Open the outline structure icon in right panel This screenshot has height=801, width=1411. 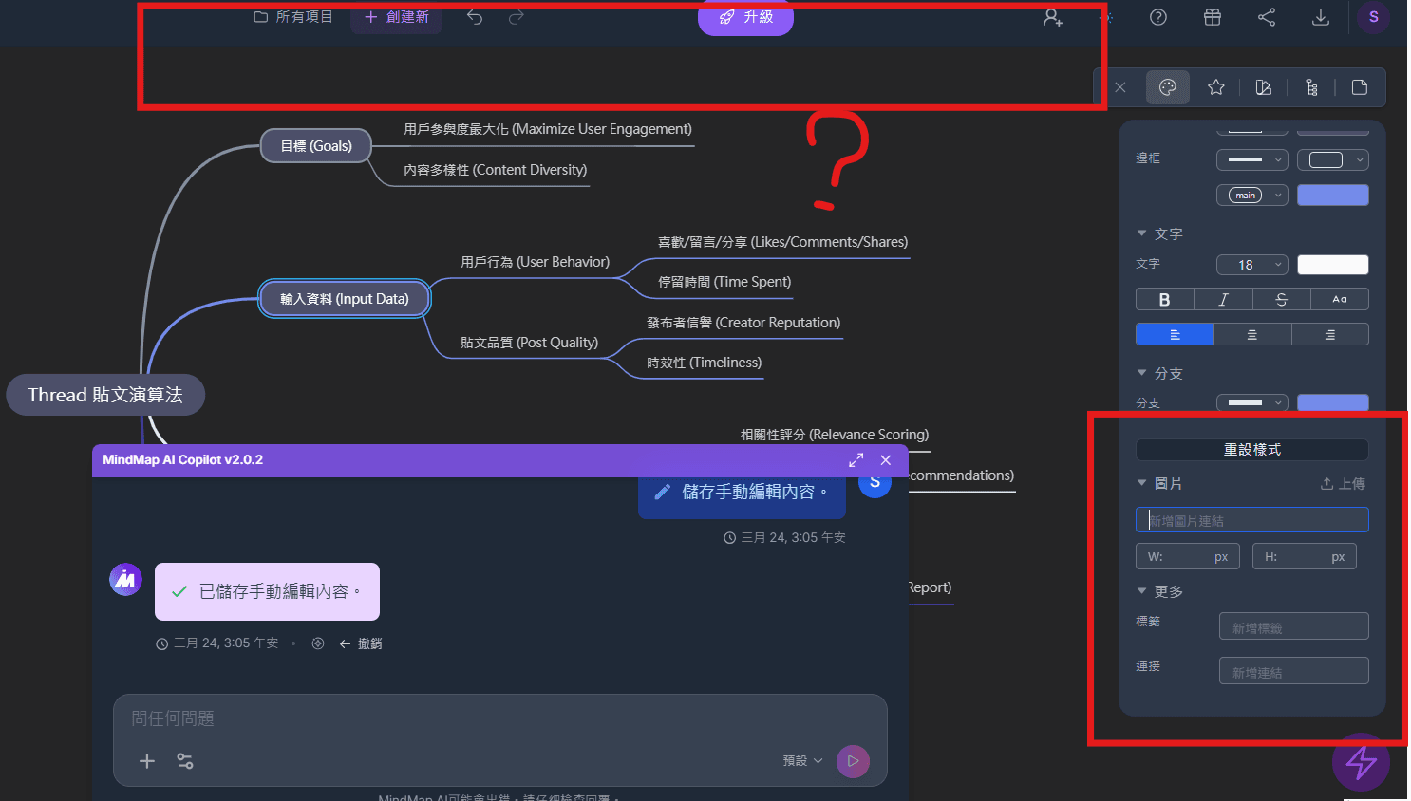[1311, 86]
